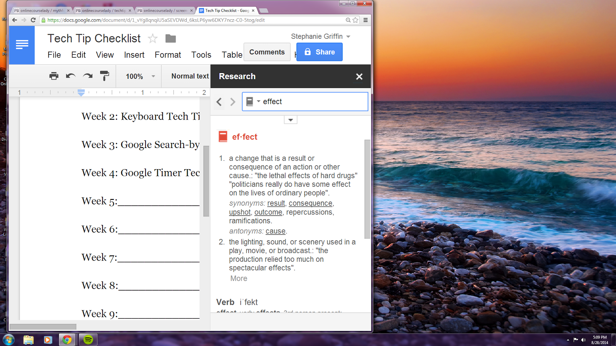The image size is (616, 346).
Task: Click the synonym link 'consequence'
Action: point(310,203)
